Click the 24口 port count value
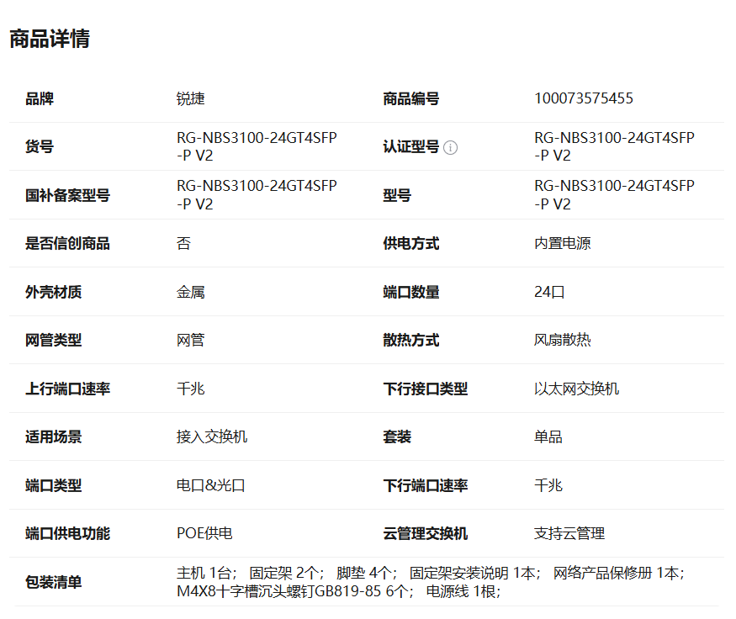This screenshot has width=736, height=619. (x=549, y=293)
